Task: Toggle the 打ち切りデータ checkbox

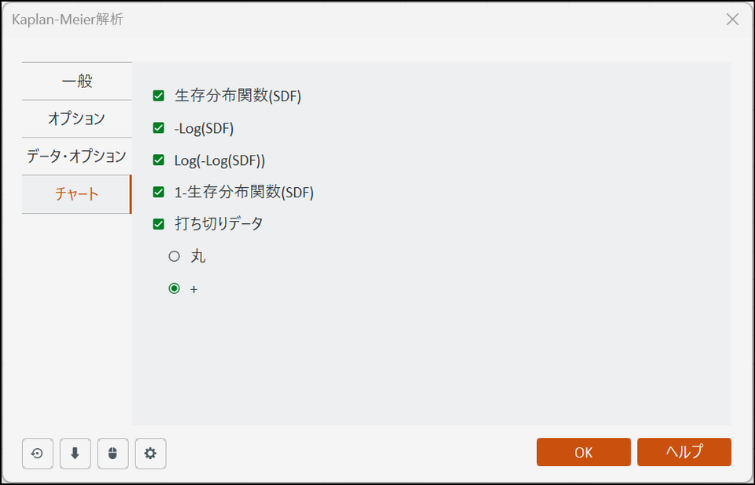Action: pos(159,223)
